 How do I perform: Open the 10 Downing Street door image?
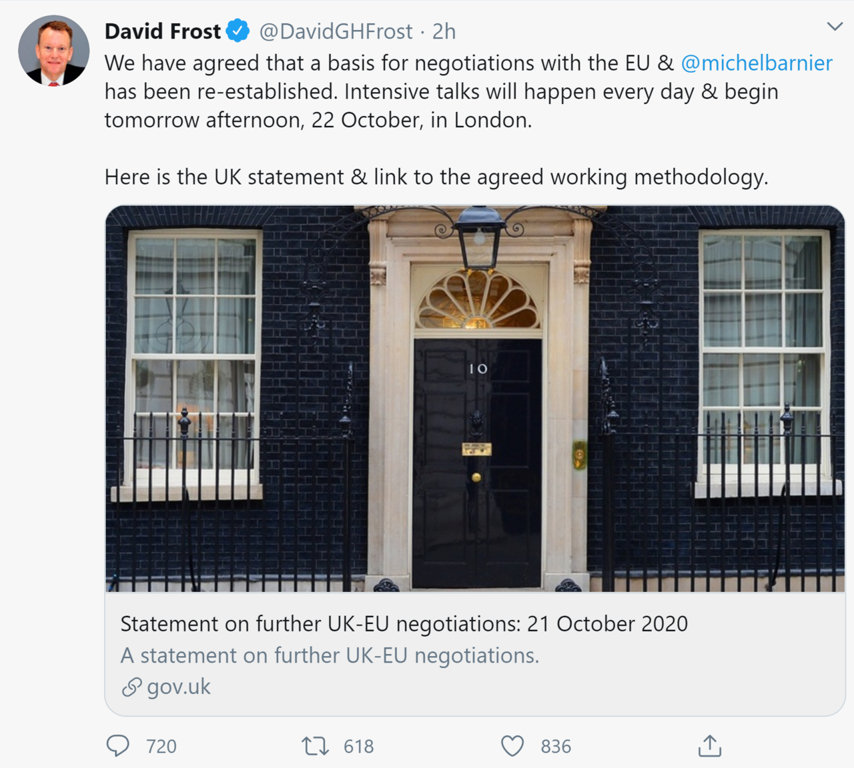coord(475,398)
